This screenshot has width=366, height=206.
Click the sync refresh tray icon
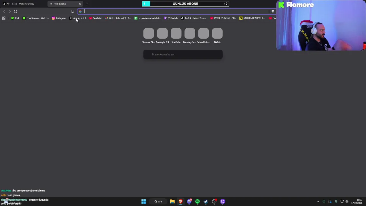(x=330, y=201)
